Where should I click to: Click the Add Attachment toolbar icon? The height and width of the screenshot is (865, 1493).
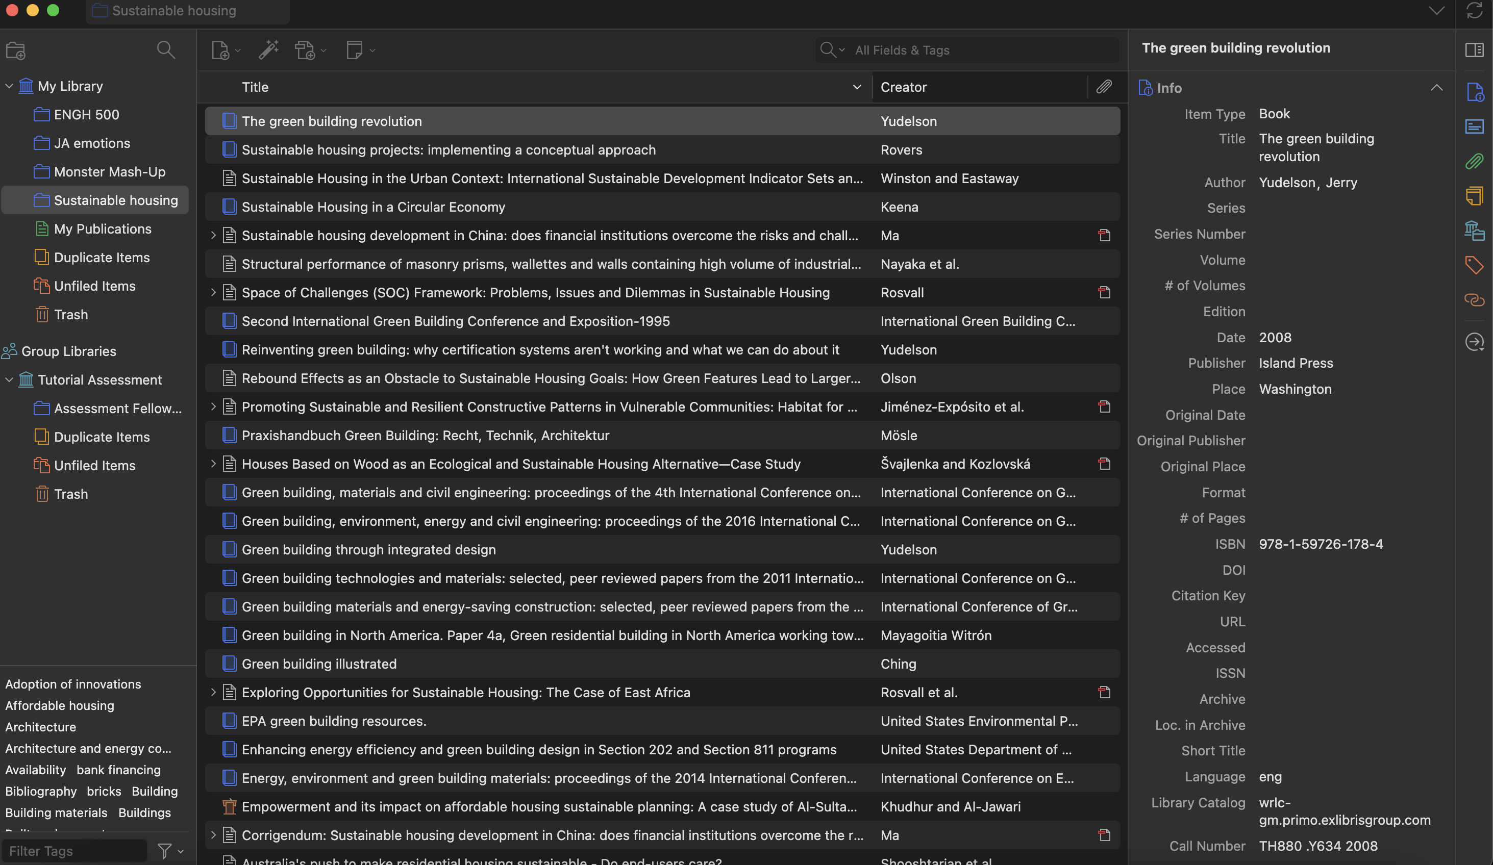(305, 50)
